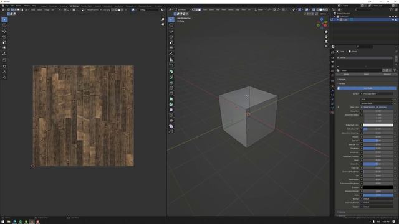The width and height of the screenshot is (399, 224).
Task: Click the Deselect button
Action: pos(387,74)
